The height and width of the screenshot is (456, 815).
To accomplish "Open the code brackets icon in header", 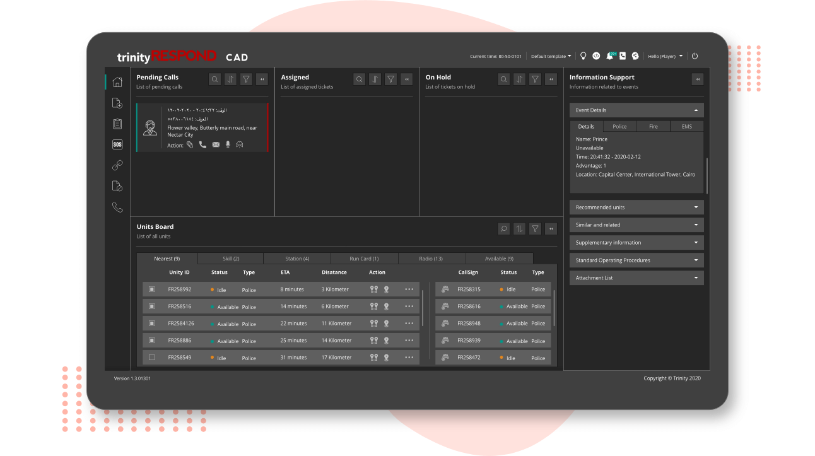I will (x=596, y=56).
